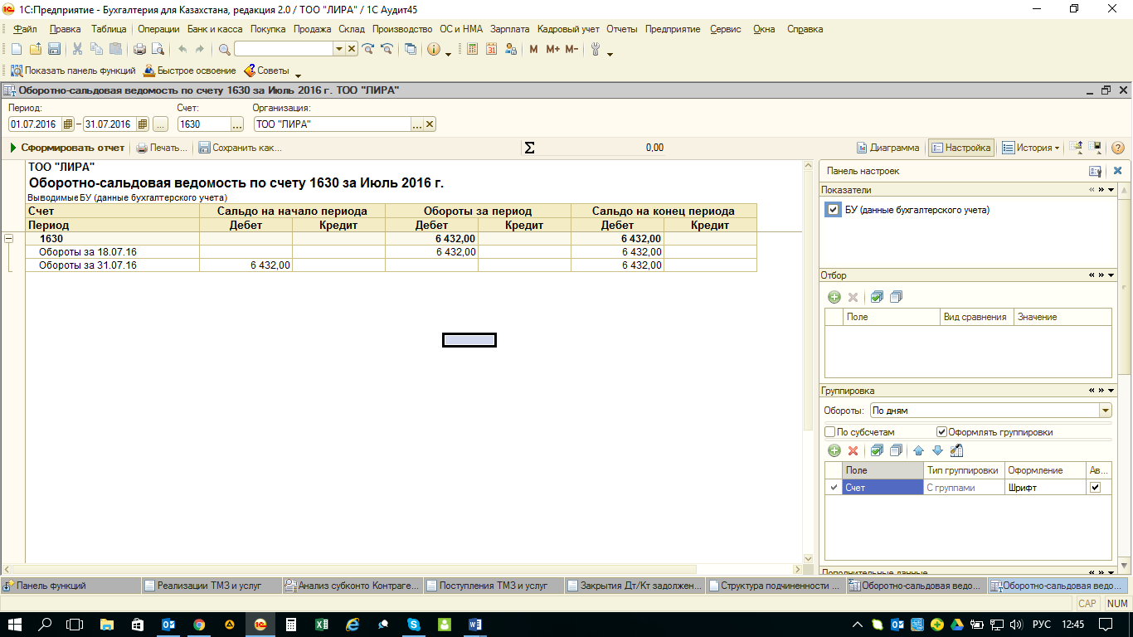1133x637 pixels.
Task: Click the close X icon of Панель настроек
Action: (1117, 171)
